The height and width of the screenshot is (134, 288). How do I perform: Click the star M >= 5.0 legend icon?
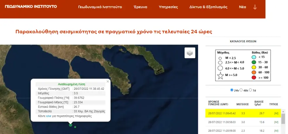220,74
